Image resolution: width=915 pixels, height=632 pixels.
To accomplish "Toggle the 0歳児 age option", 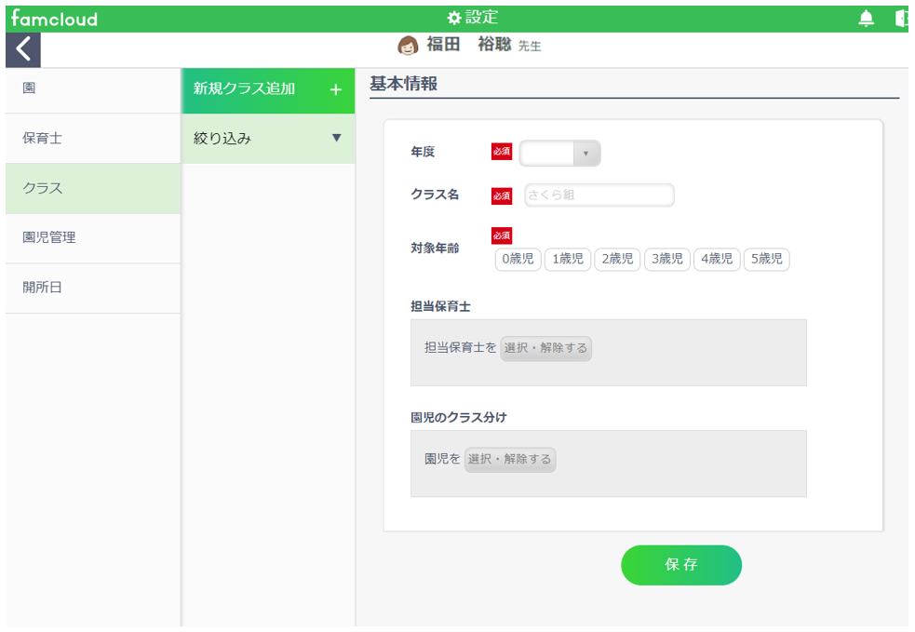I will 518,259.
